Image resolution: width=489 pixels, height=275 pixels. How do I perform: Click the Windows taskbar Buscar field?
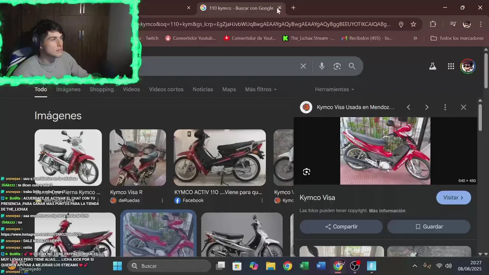(x=169, y=266)
